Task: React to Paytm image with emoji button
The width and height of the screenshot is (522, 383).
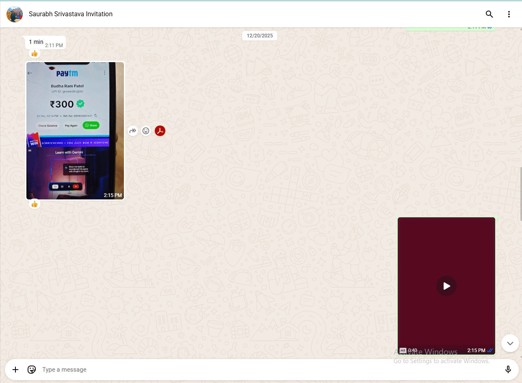Action: (146, 131)
